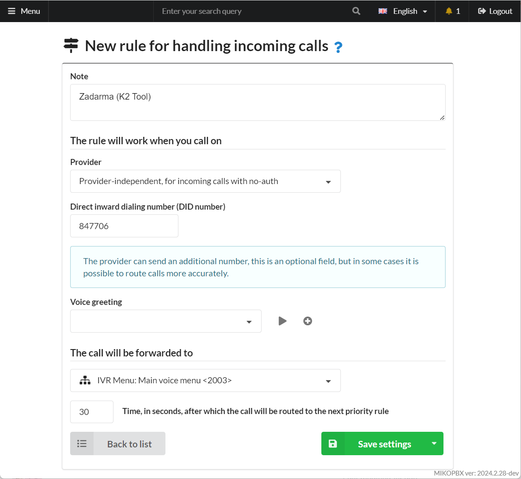Click the search magnifier icon
The height and width of the screenshot is (479, 521).
(356, 11)
